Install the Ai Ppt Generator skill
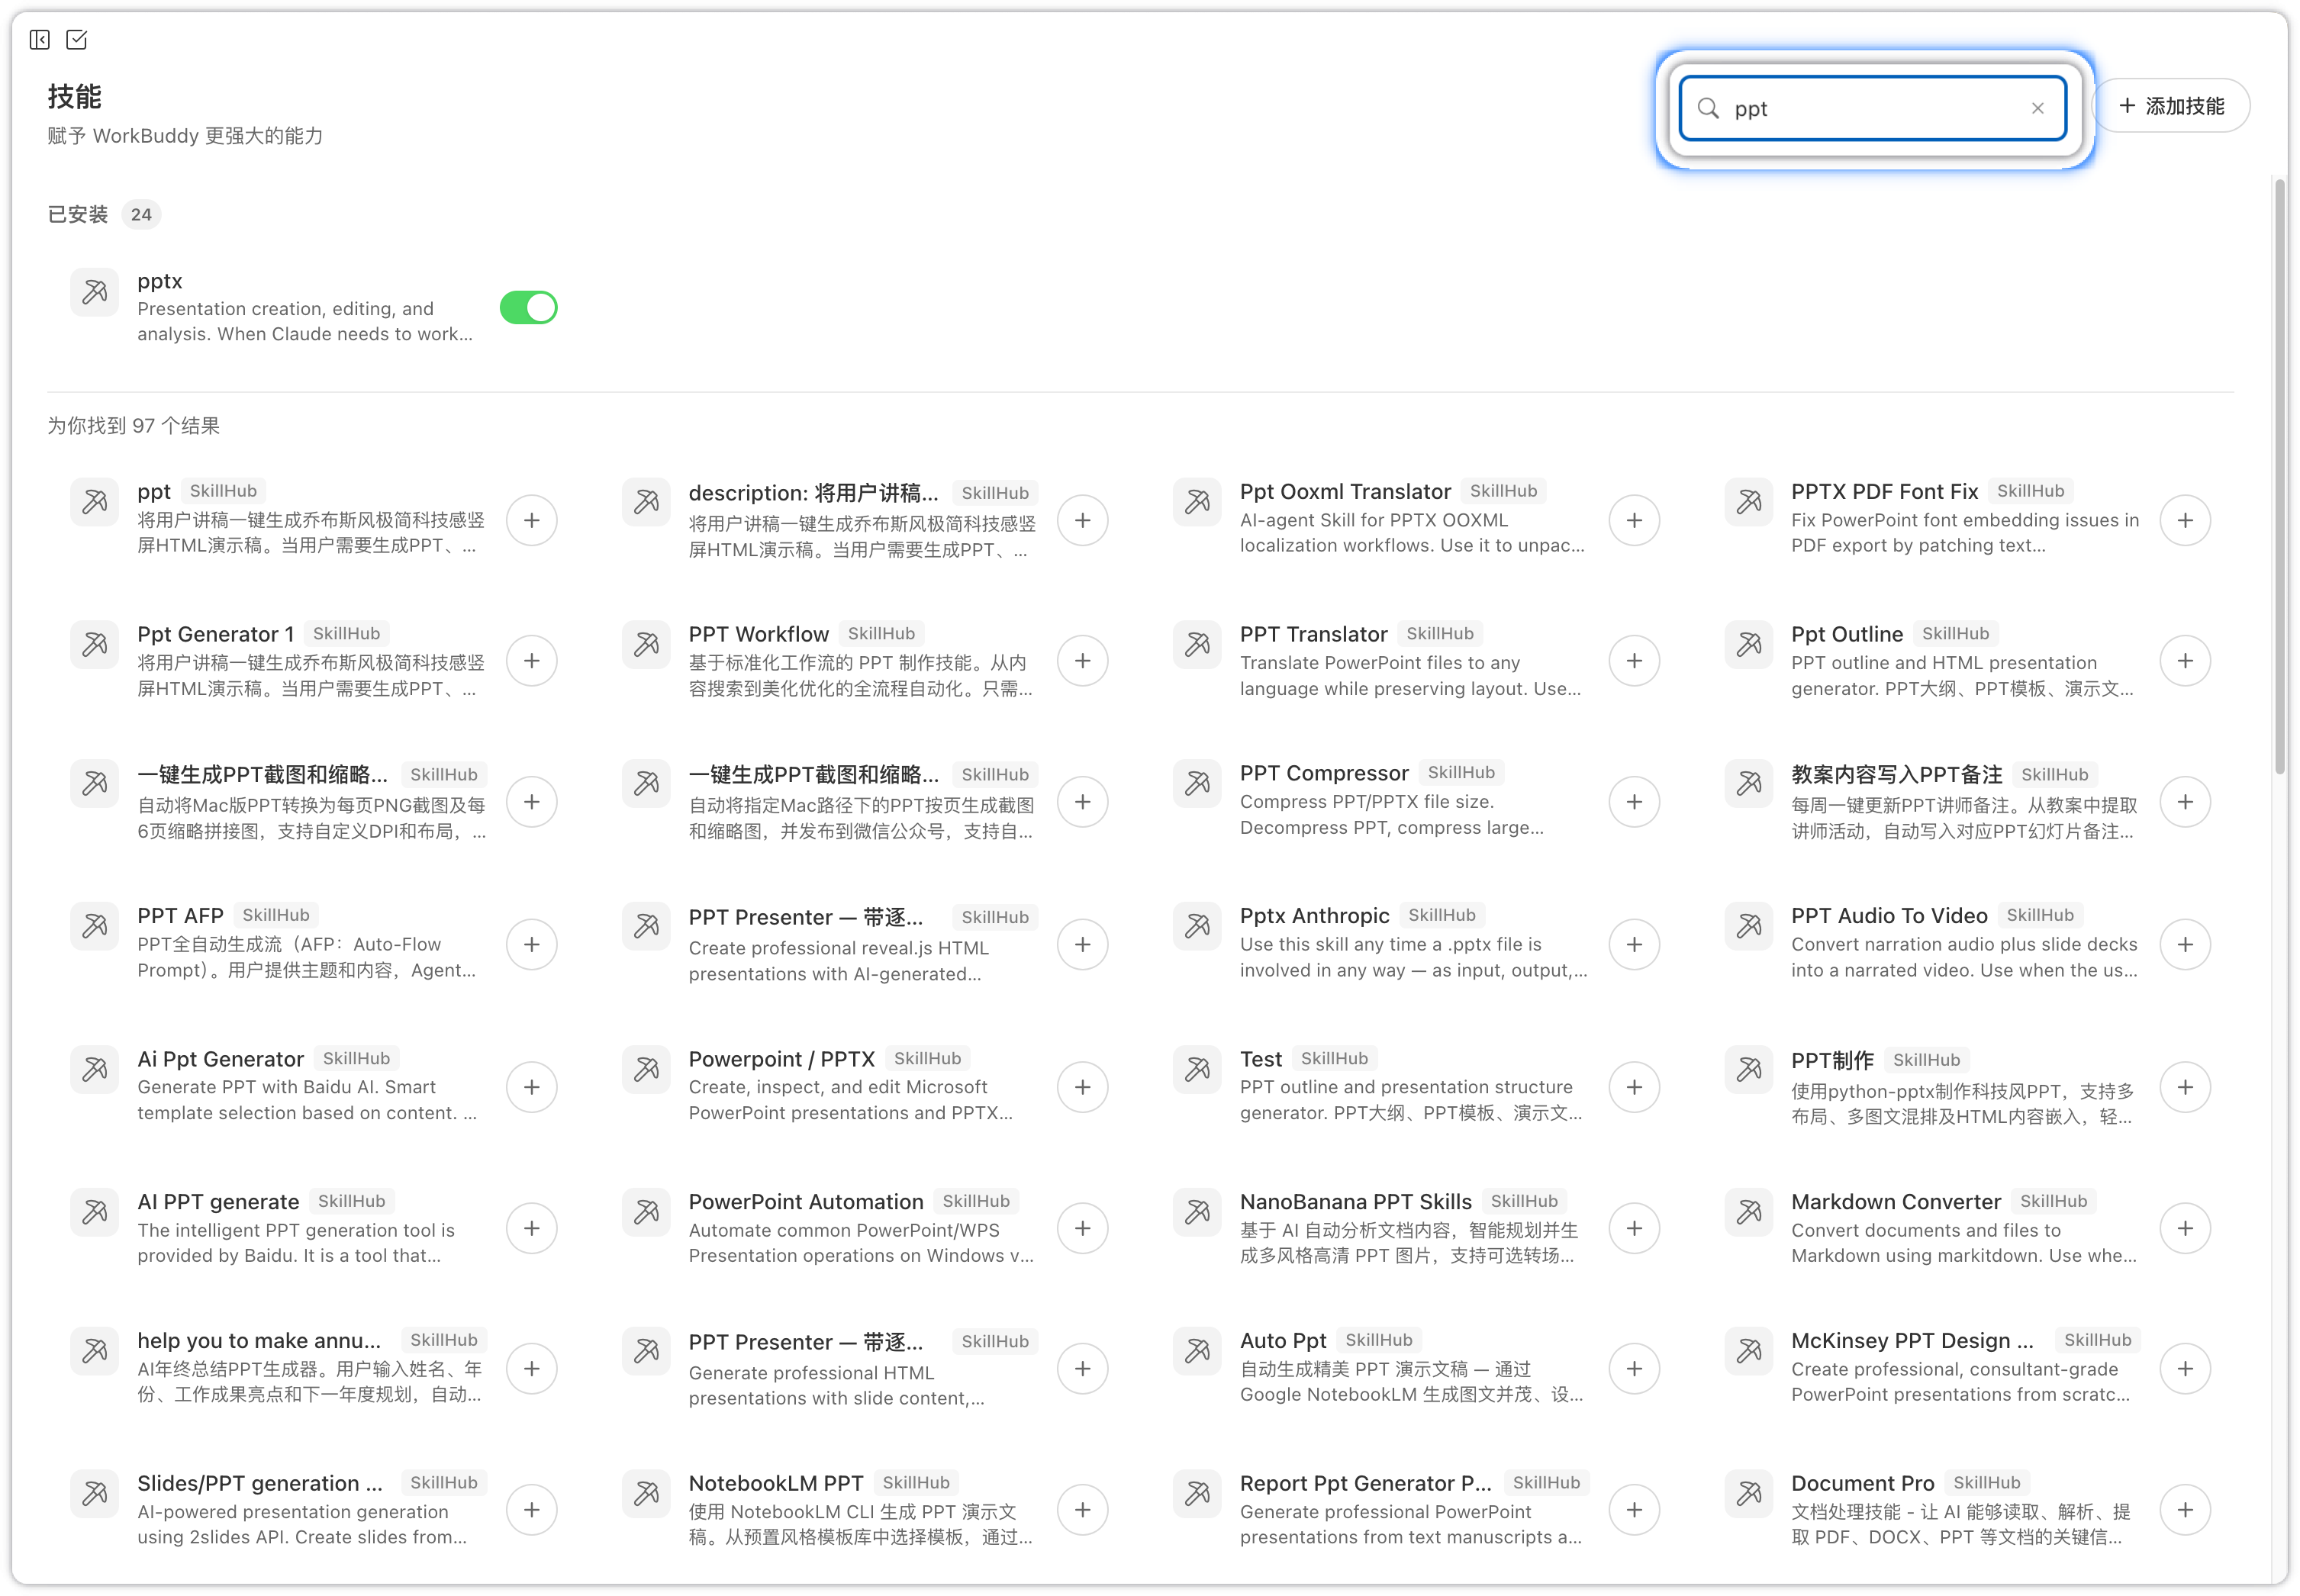Viewport: 2300px width, 1596px height. pyautogui.click(x=531, y=1087)
